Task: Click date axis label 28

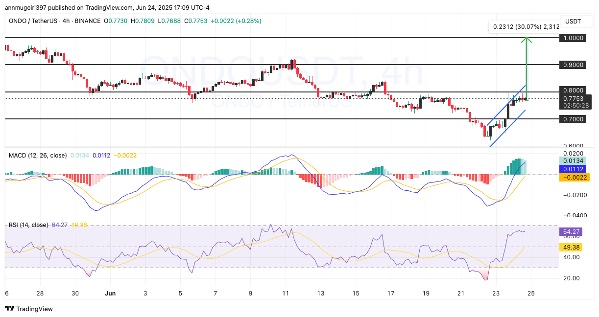Action: click(x=40, y=294)
